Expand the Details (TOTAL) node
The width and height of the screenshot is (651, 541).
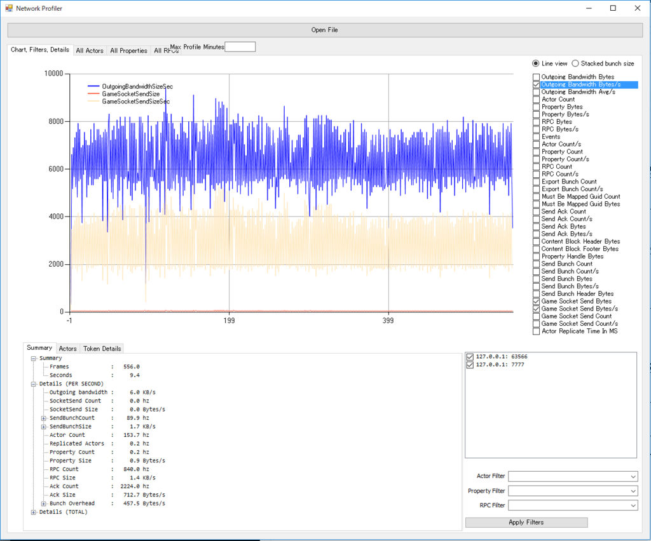34,512
